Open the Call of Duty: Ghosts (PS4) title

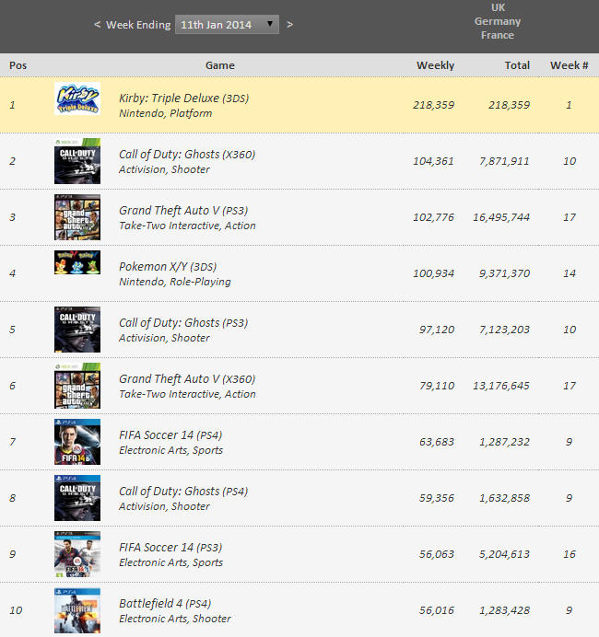click(x=183, y=492)
